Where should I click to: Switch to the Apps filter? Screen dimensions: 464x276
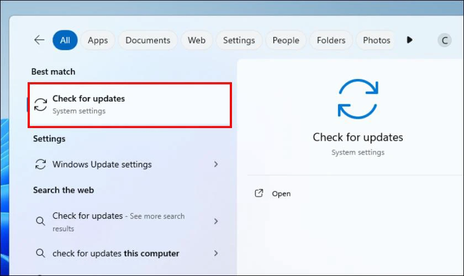[98, 40]
